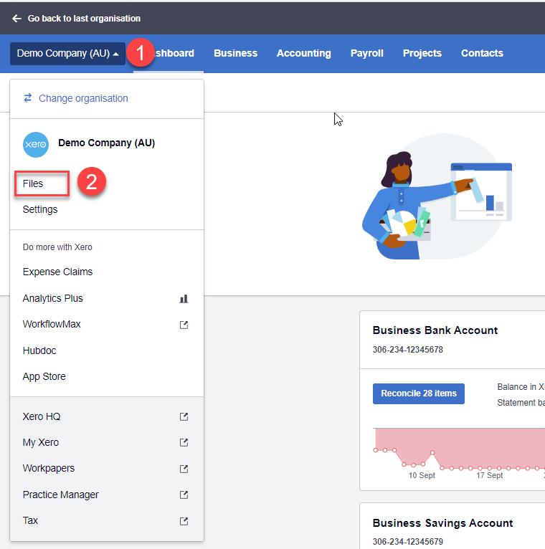Viewport: 545px width, 549px height.
Task: Click the bar chart icon beside Analytics Plus
Action: [x=184, y=299]
